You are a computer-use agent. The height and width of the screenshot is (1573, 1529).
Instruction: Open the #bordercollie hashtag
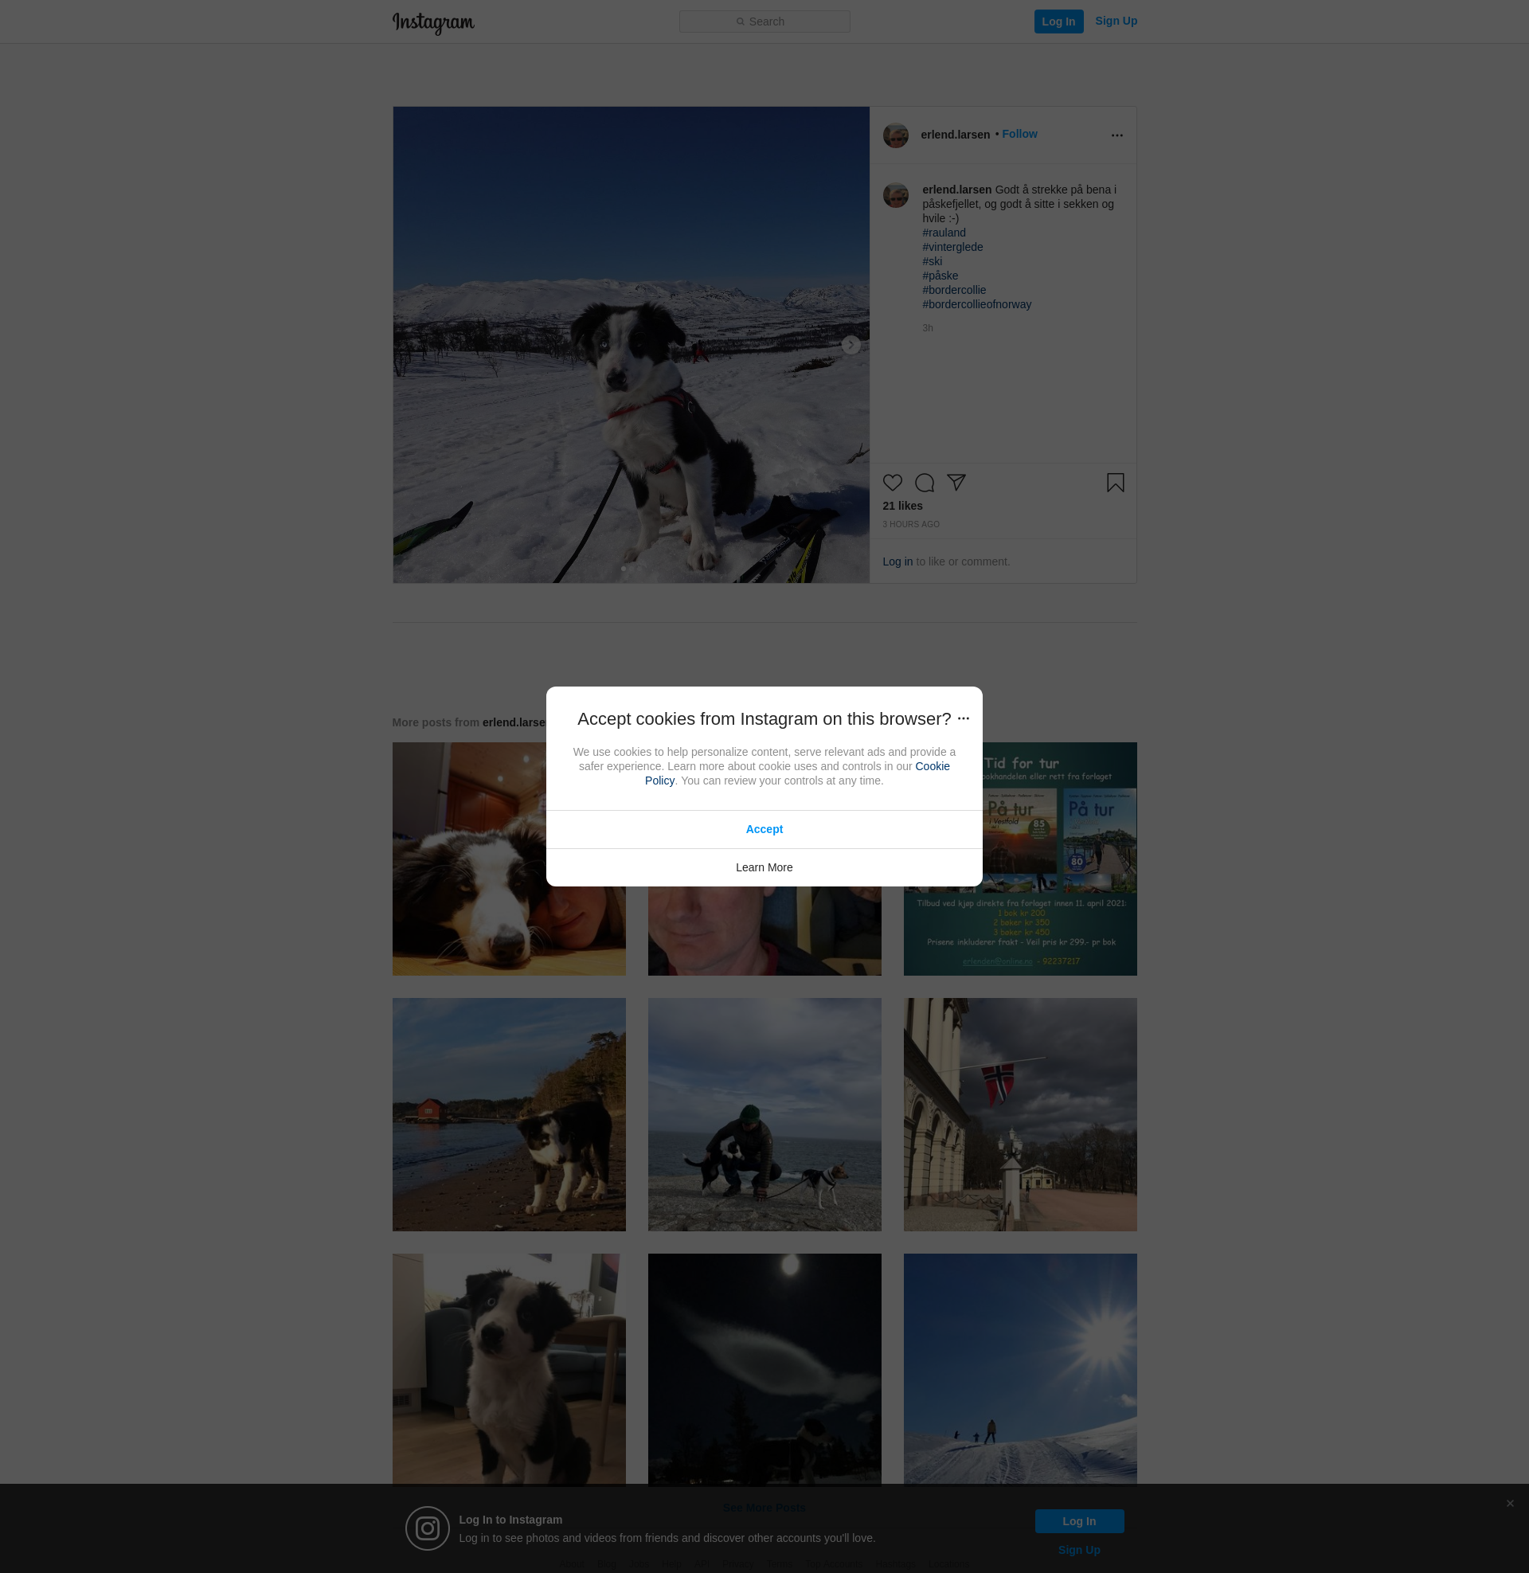[954, 291]
